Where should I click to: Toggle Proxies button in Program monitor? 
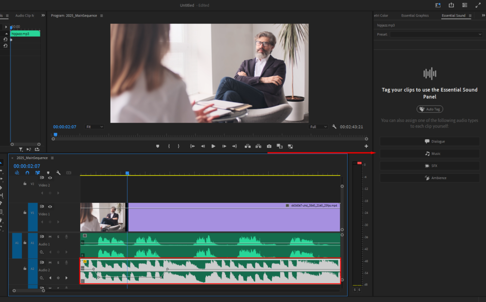click(x=290, y=146)
